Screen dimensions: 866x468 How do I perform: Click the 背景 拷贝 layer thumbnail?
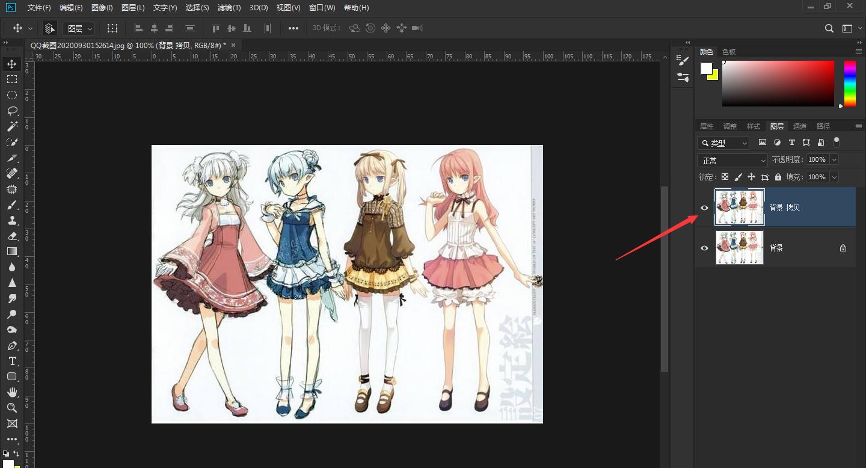point(739,208)
